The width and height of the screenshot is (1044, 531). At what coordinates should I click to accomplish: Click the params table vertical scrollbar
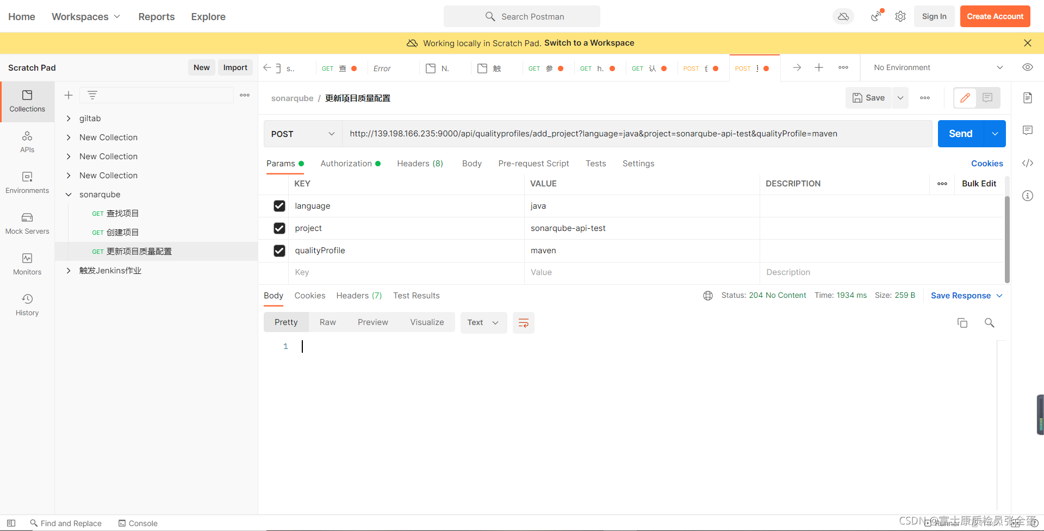tap(1007, 239)
